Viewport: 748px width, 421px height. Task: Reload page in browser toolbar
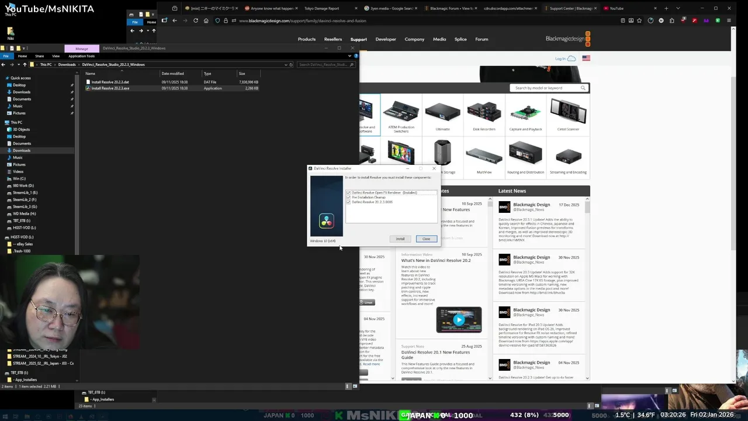pos(195,20)
